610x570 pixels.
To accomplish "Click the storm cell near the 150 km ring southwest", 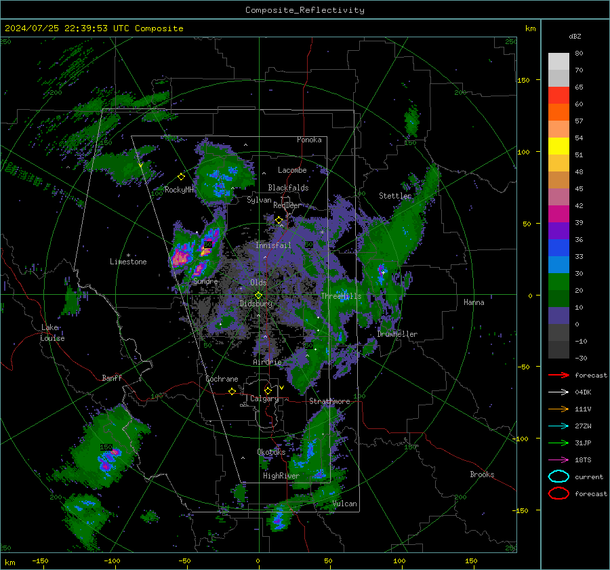I will (x=108, y=460).
